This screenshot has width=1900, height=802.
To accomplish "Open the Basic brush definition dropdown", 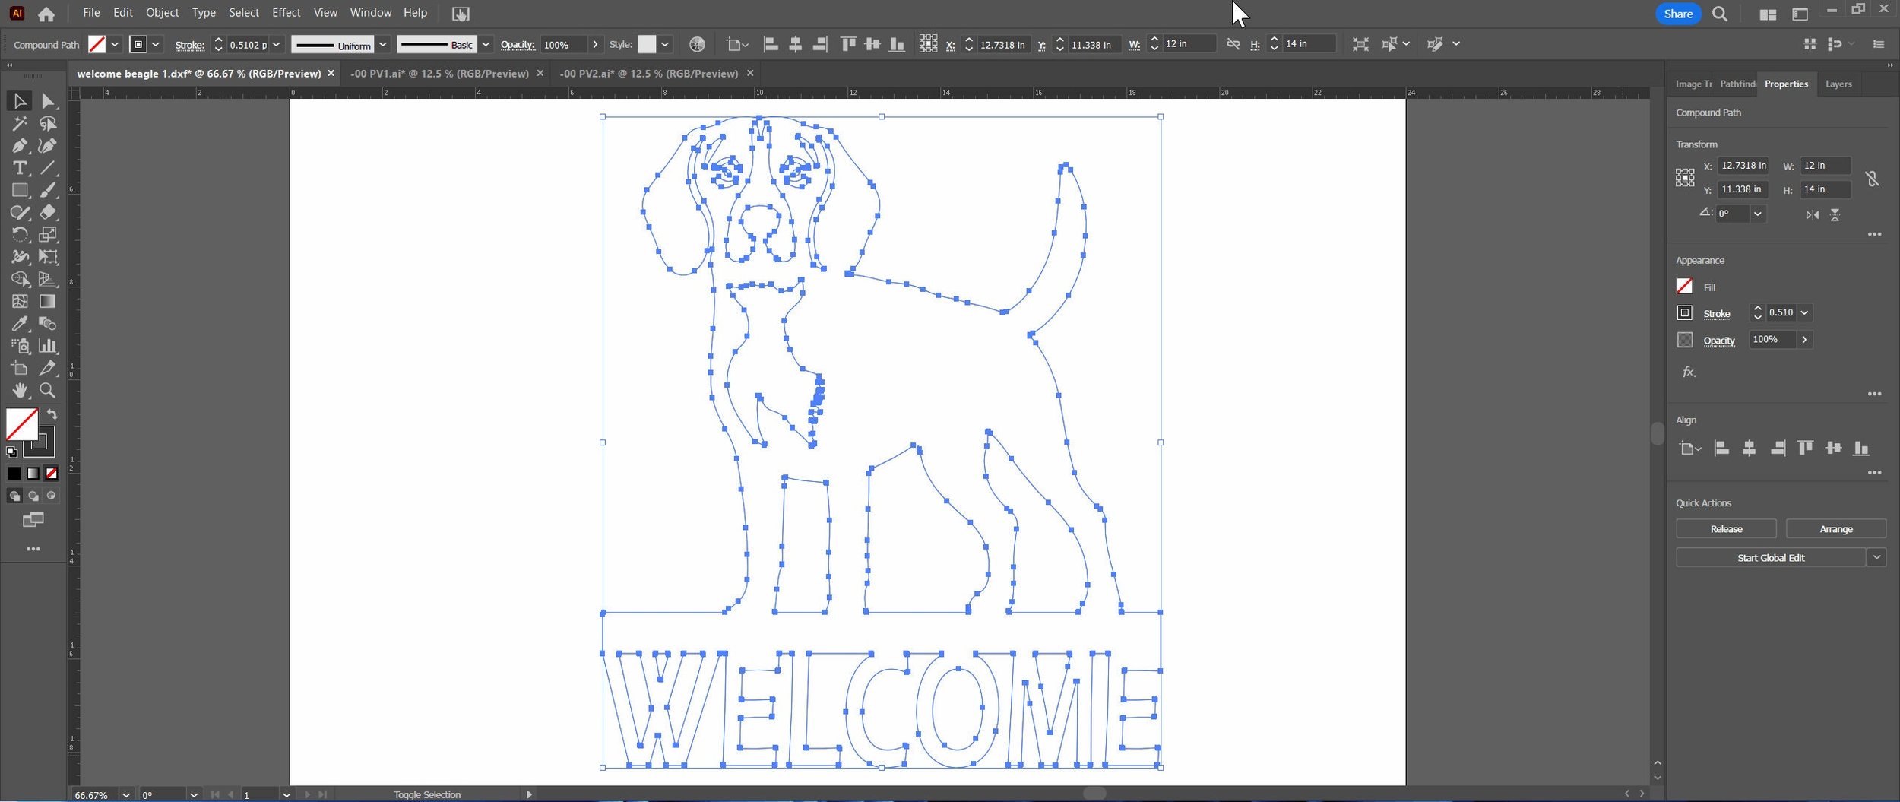I will click(x=486, y=44).
